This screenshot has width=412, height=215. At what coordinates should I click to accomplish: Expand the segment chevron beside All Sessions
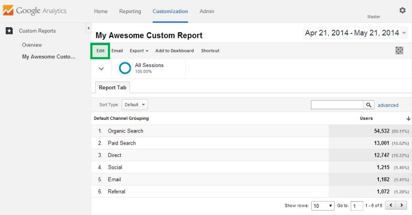point(101,68)
